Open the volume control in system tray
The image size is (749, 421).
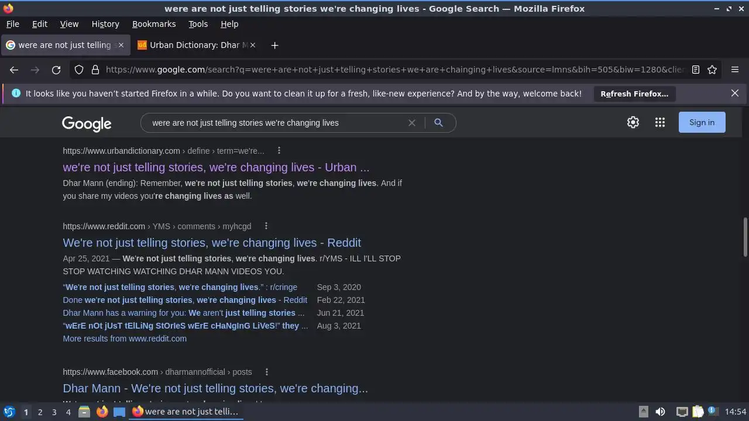pos(660,412)
